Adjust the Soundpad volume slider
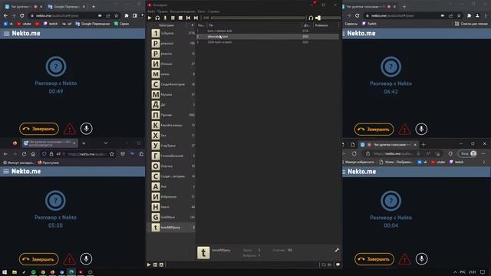 point(328,18)
